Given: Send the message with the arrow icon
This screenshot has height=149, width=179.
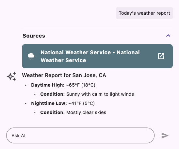Looking at the screenshot, I should (165, 136).
